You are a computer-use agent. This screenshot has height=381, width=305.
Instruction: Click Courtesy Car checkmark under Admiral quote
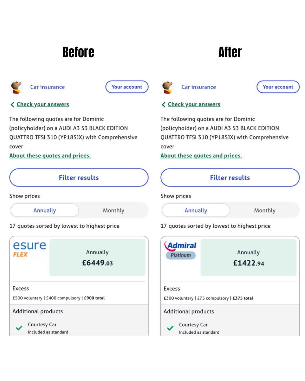(170, 328)
